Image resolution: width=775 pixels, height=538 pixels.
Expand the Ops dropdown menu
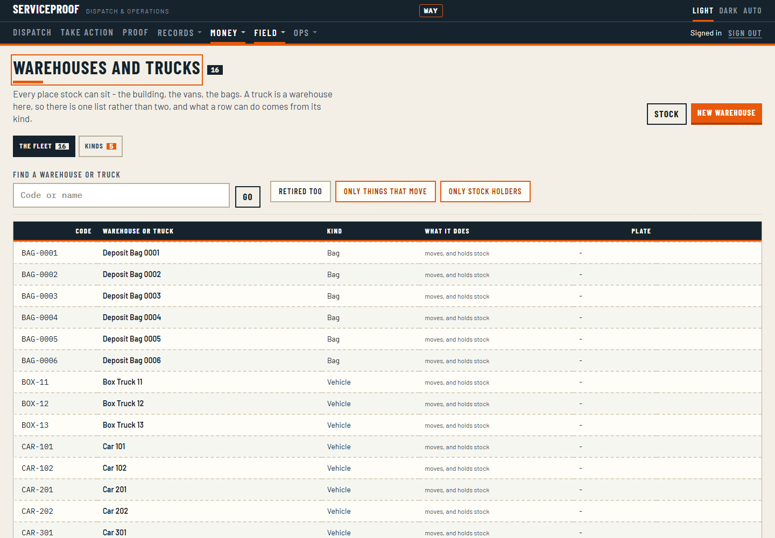(x=305, y=33)
